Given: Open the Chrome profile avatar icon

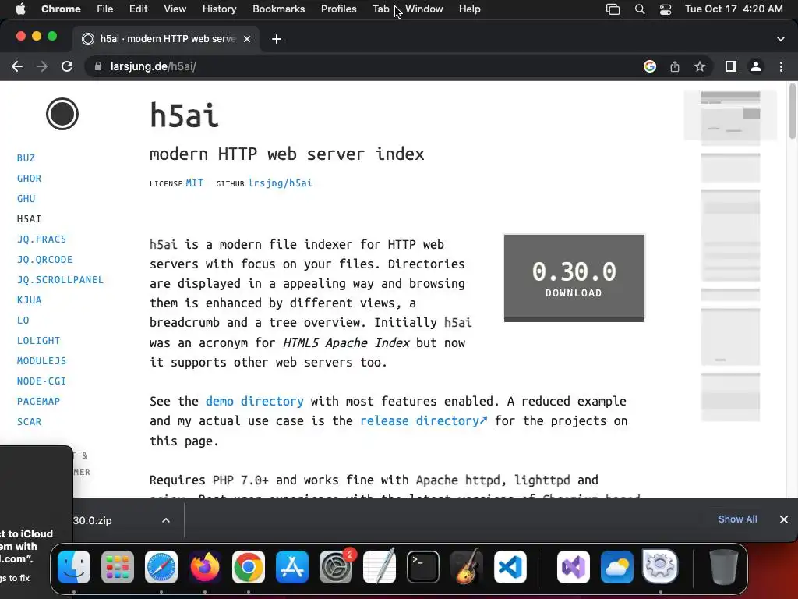Looking at the screenshot, I should point(756,67).
